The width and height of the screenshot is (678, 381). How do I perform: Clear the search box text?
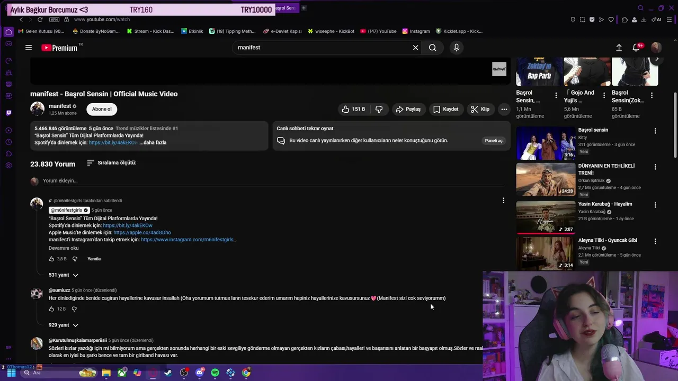click(x=415, y=48)
